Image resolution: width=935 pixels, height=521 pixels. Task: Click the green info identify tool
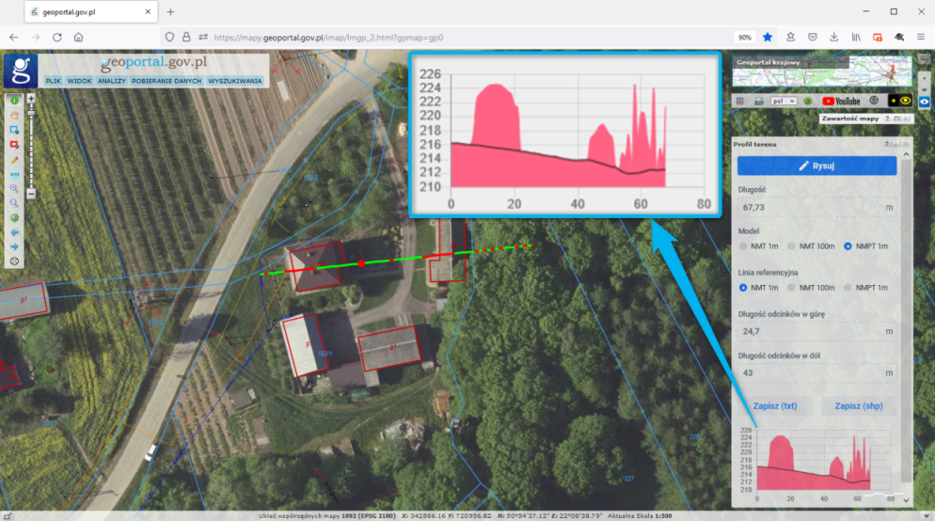(14, 100)
